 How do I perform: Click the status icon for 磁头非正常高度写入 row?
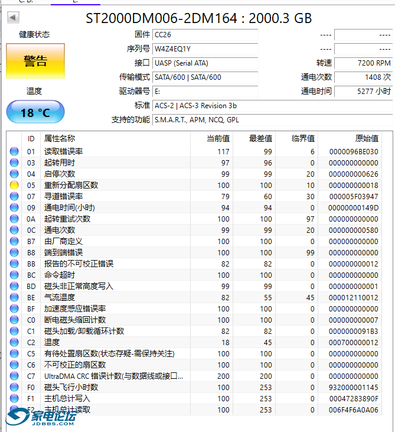14,286
